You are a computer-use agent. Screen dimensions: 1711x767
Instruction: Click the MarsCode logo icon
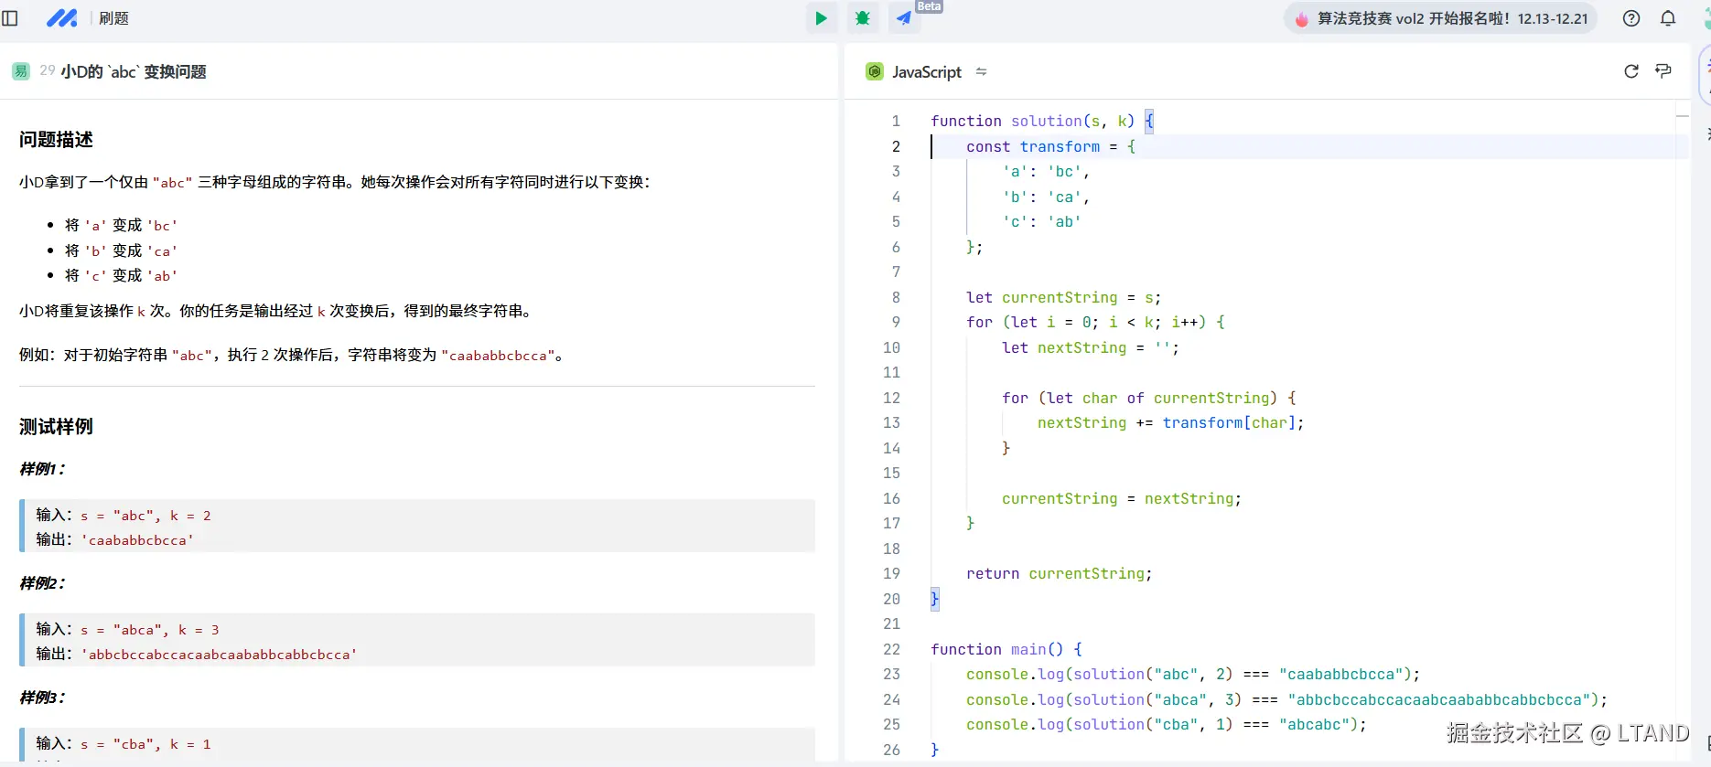point(61,18)
